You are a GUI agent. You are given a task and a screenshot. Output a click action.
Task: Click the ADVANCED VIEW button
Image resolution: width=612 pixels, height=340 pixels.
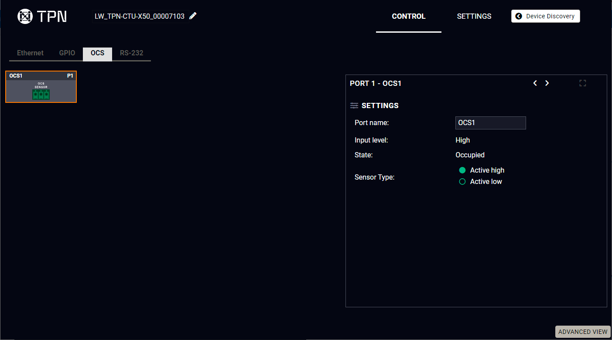[x=583, y=332]
